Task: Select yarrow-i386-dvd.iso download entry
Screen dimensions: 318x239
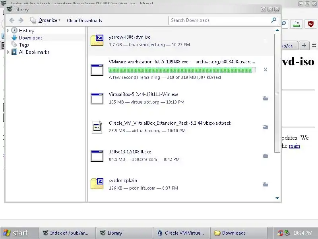Action: 181,41
